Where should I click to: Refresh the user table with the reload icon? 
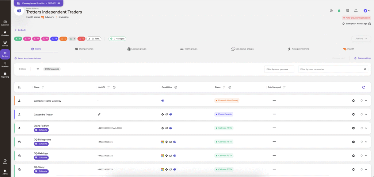363,87
